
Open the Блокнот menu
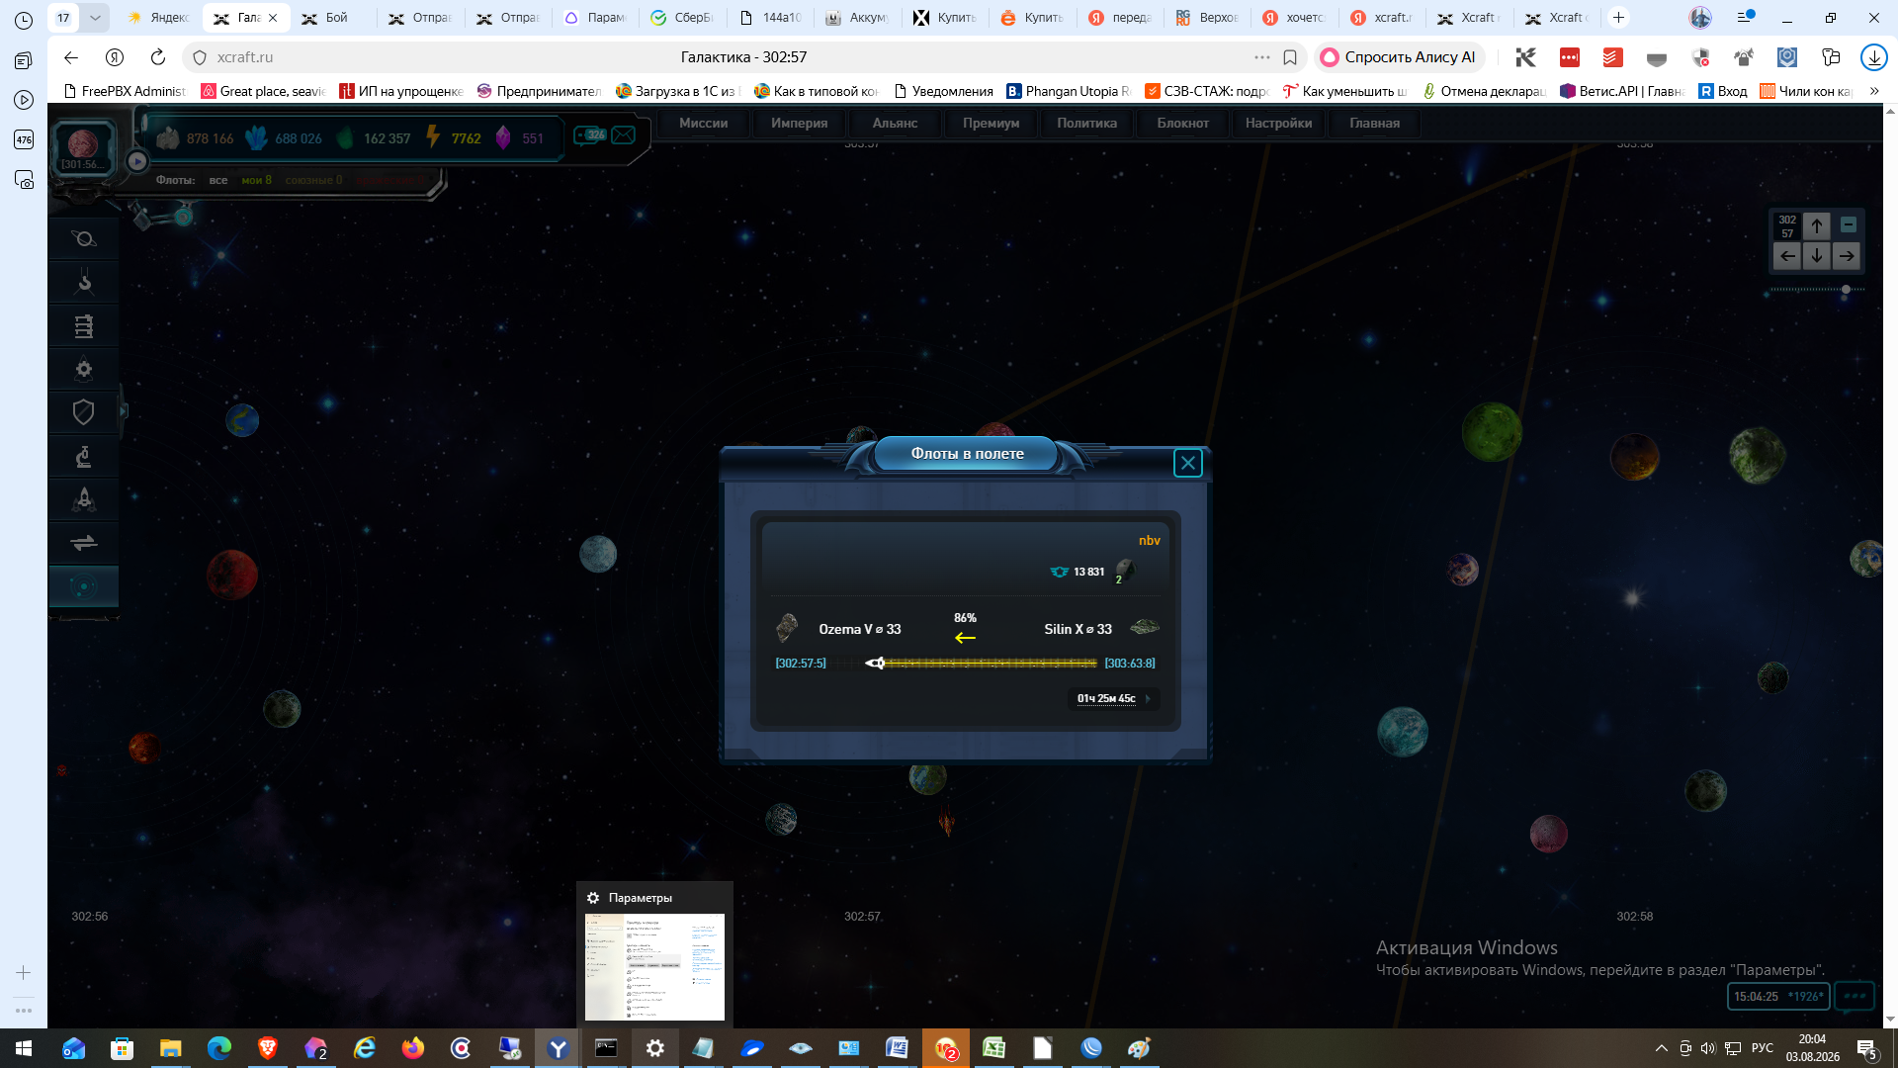click(1183, 124)
